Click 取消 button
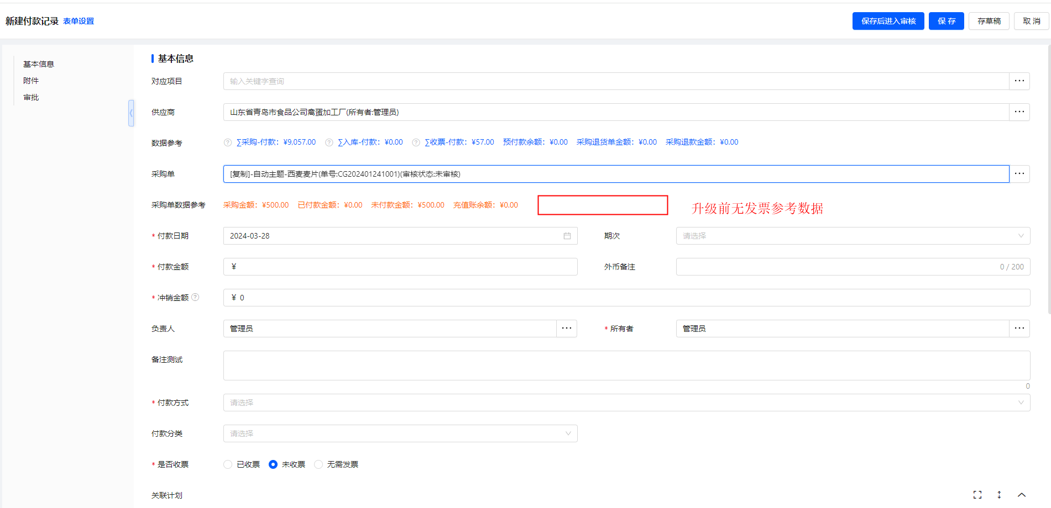This screenshot has height=508, width=1051. tap(1032, 21)
